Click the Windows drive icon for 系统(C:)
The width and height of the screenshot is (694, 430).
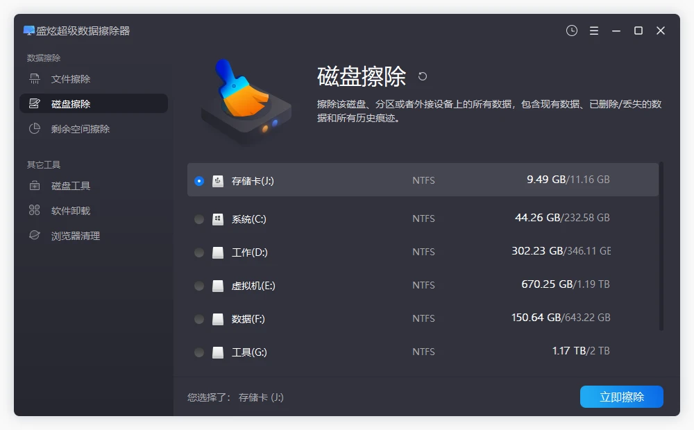tap(218, 219)
